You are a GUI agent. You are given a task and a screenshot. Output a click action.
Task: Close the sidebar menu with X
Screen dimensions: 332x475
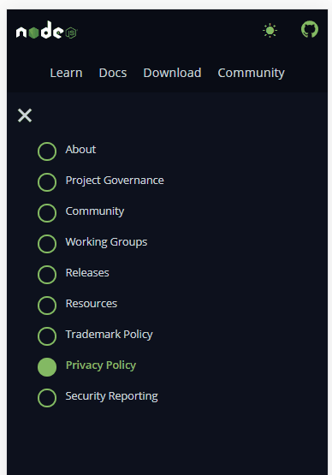point(25,116)
